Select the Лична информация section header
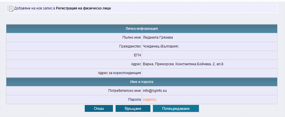 142,29
